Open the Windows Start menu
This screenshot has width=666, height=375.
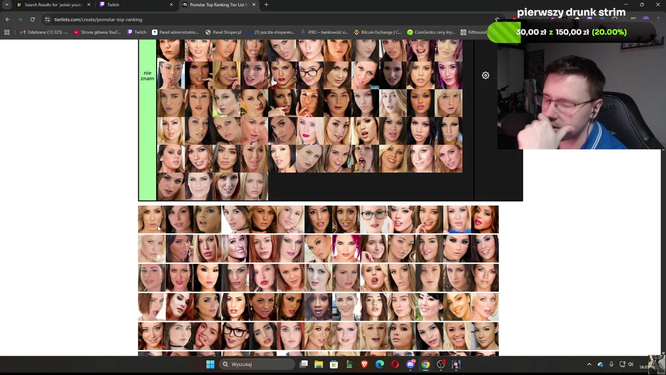click(x=210, y=364)
